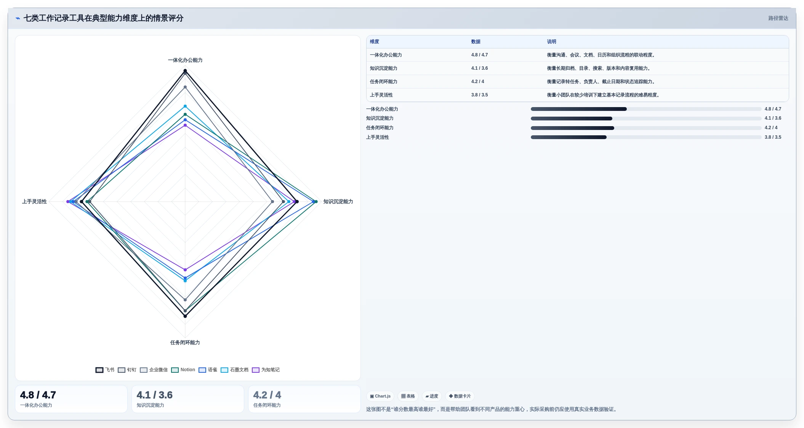
Task: Click the blue icon beside the title
Action: [x=18, y=18]
